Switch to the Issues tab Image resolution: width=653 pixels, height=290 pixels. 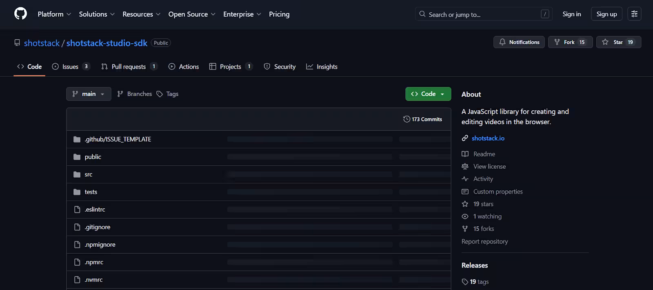tap(71, 67)
